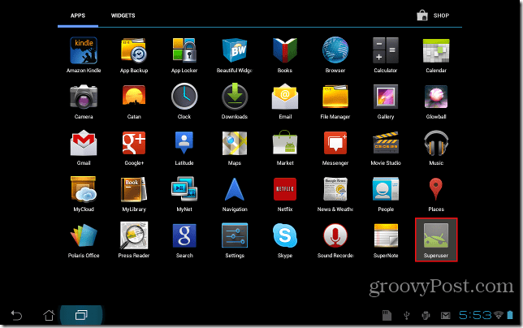Open the Superuser app
This screenshot has width=523, height=328.
pyautogui.click(x=436, y=240)
